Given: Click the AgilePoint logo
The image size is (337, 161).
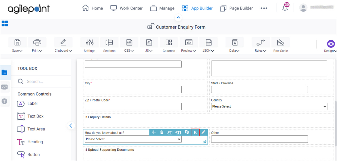Looking at the screenshot, I should coord(29,9).
